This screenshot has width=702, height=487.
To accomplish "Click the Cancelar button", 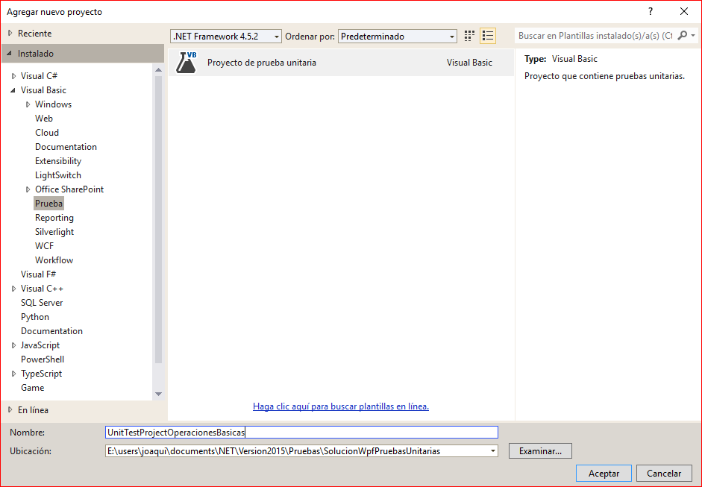I will (664, 473).
